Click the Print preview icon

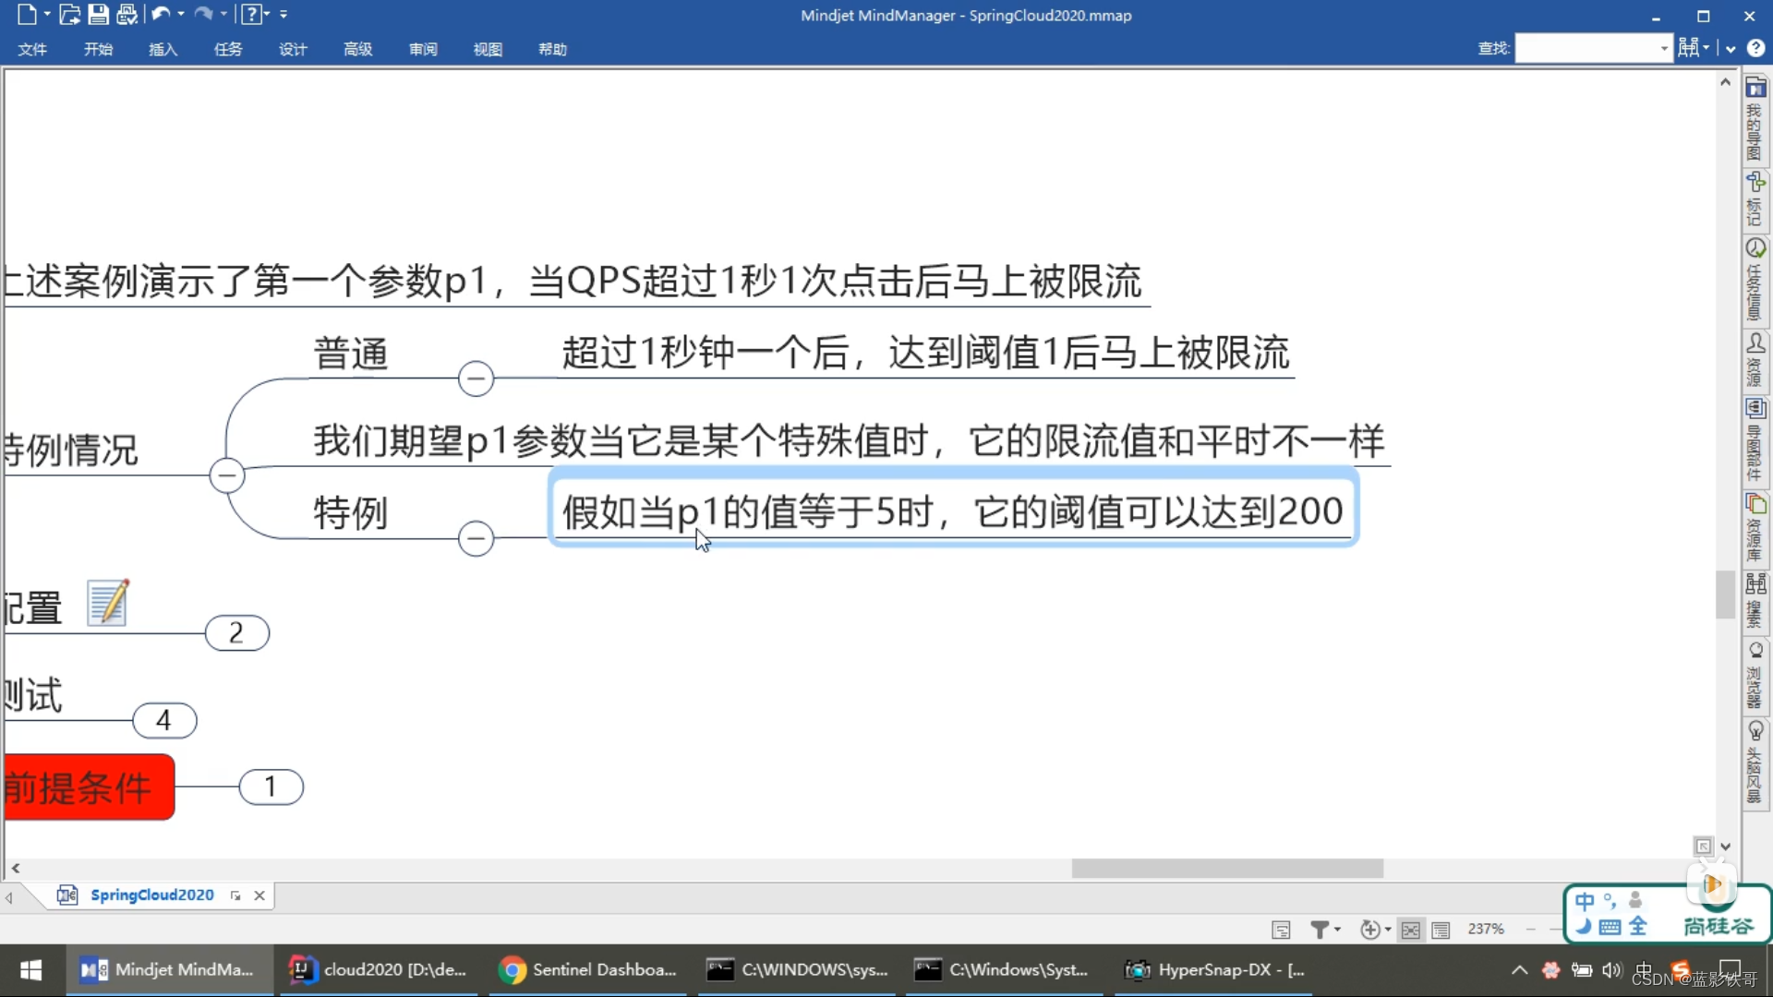[x=127, y=15]
